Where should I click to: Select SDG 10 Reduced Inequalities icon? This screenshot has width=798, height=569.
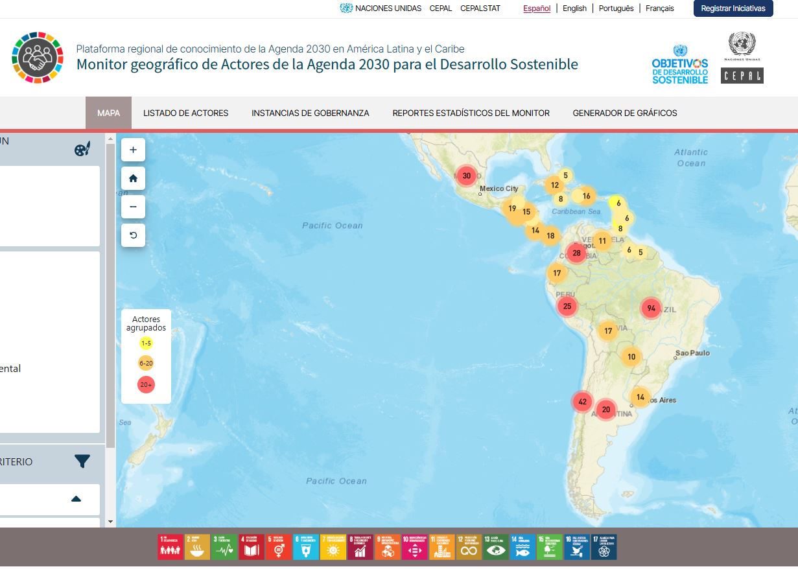(414, 547)
